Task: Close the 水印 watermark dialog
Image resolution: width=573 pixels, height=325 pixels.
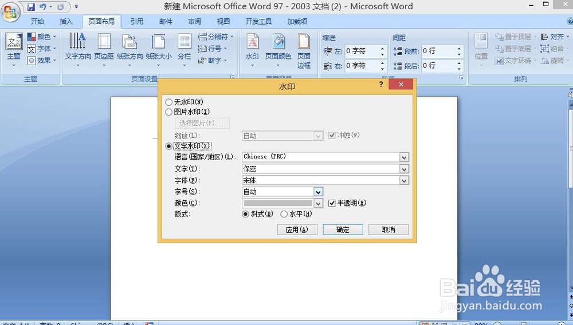Action: coord(401,84)
